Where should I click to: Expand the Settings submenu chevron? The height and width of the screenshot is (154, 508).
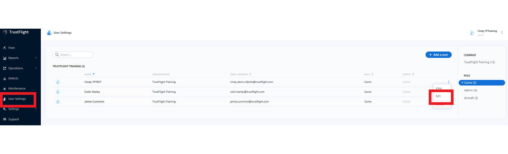36,109
